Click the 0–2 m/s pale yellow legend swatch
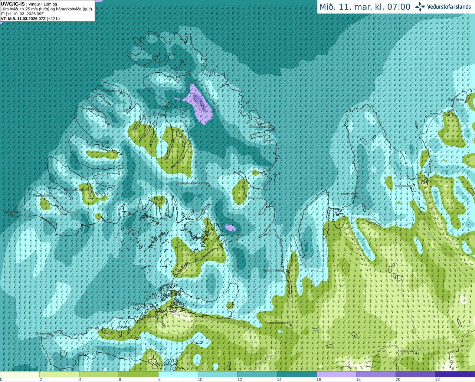Image resolution: width=475 pixels, height=382 pixels. pyautogui.click(x=20, y=374)
